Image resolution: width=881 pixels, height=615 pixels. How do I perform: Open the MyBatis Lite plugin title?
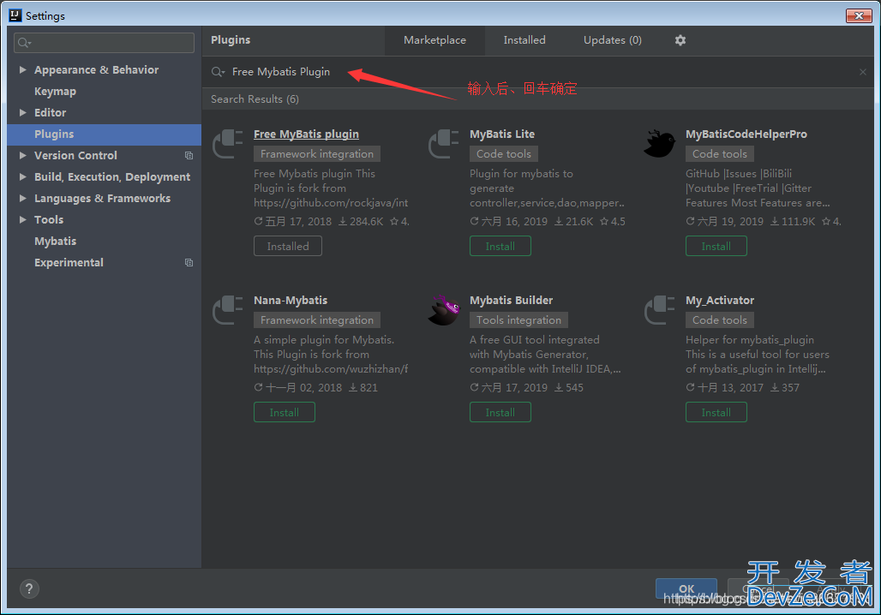[x=502, y=134]
